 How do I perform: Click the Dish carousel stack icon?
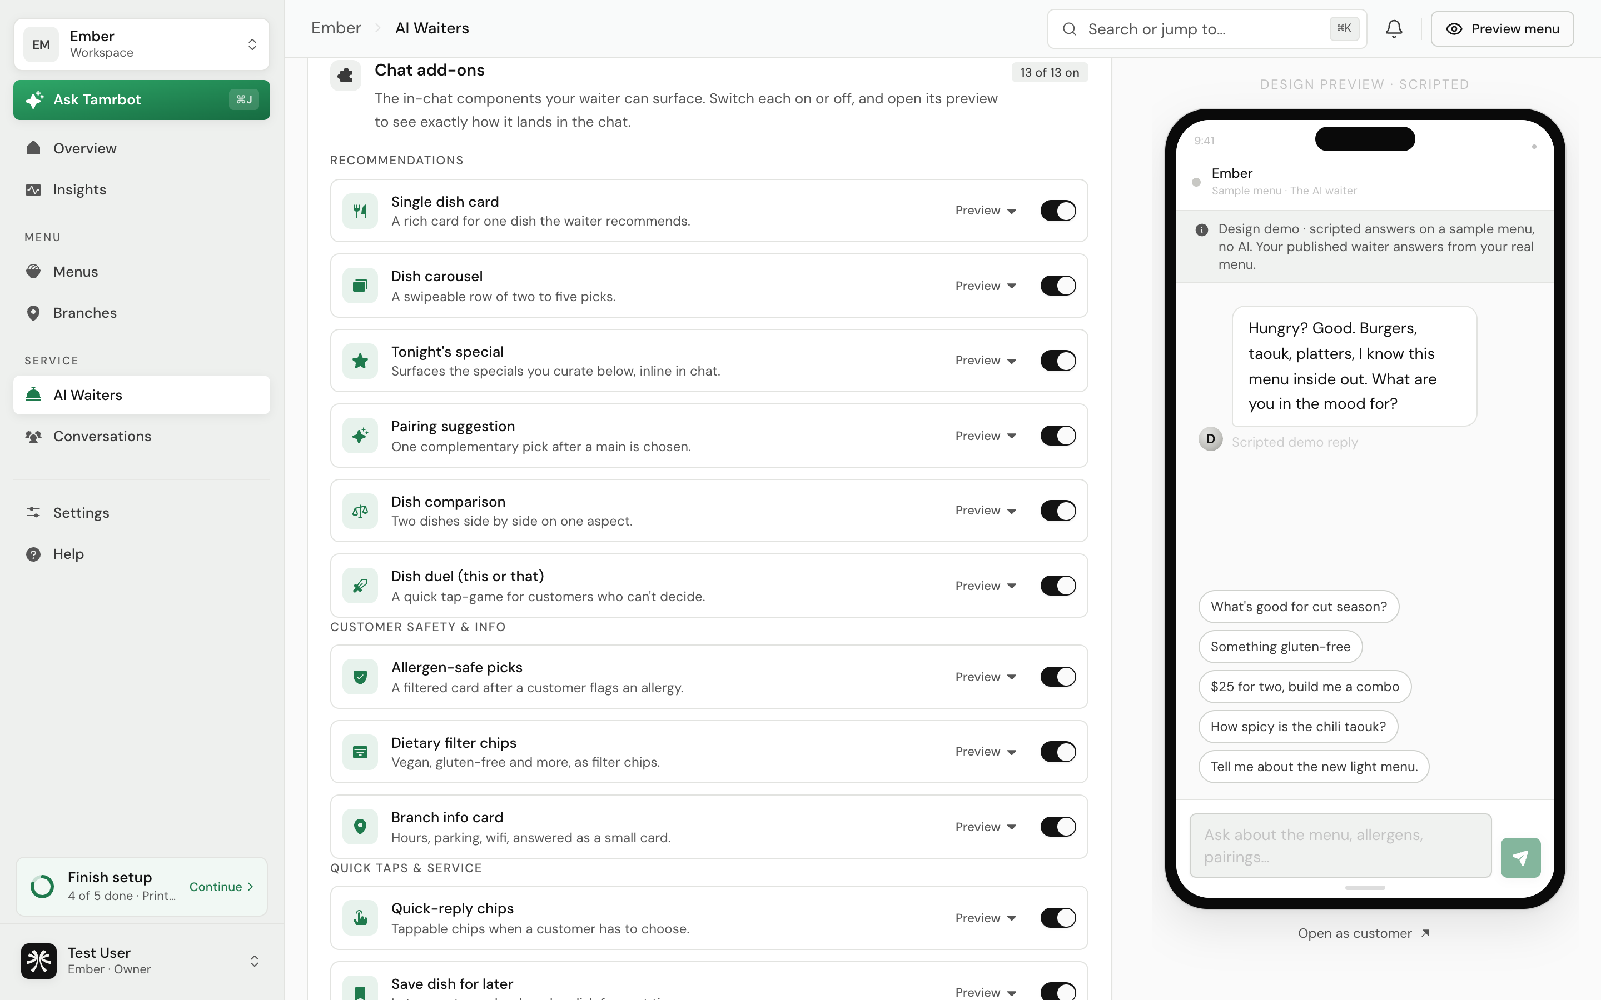click(x=360, y=286)
